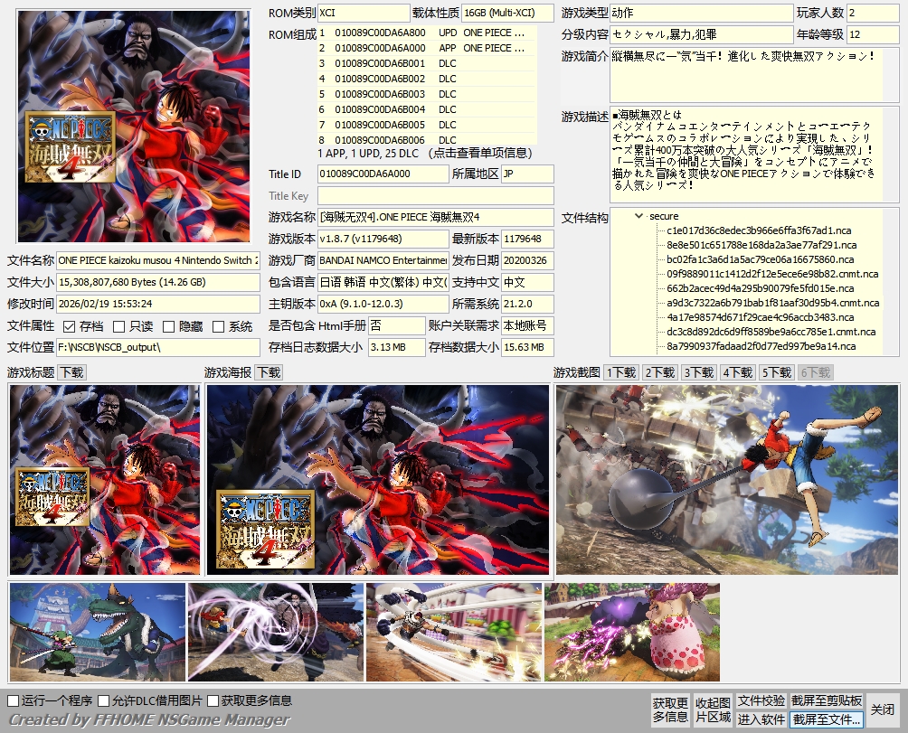Click the 获取更多信息 button
This screenshot has height=733, width=908.
click(x=670, y=710)
